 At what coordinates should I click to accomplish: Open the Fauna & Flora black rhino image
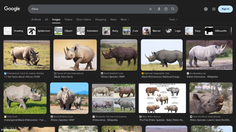[x=75, y=55]
